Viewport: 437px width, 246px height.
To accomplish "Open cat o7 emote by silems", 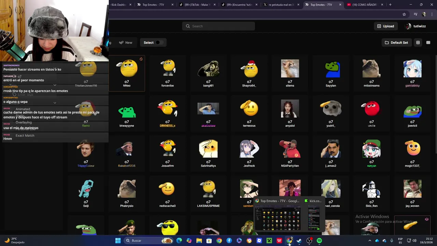I will coord(290,73).
